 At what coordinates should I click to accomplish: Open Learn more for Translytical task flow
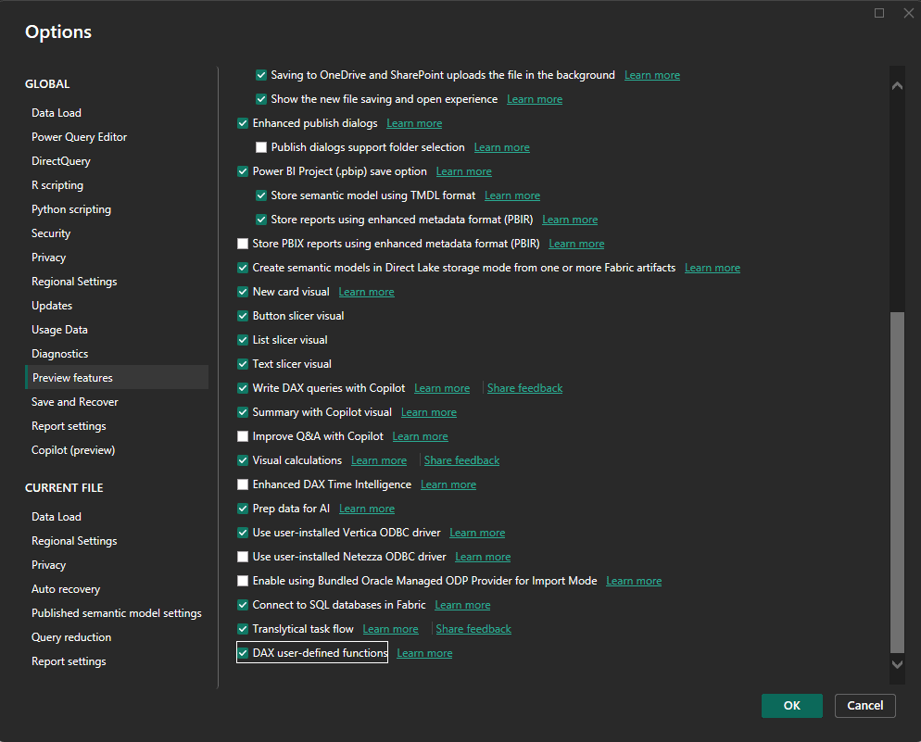[390, 629]
